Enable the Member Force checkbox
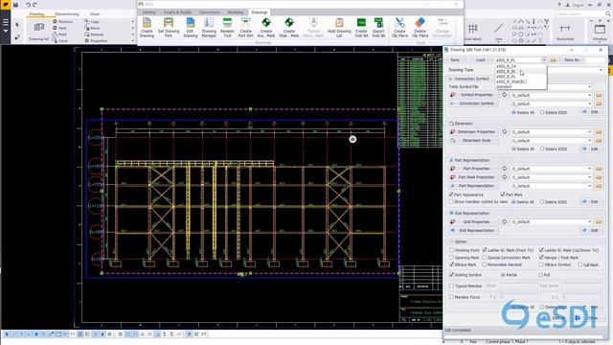Screen dimensions: 613x345 pos(451,297)
